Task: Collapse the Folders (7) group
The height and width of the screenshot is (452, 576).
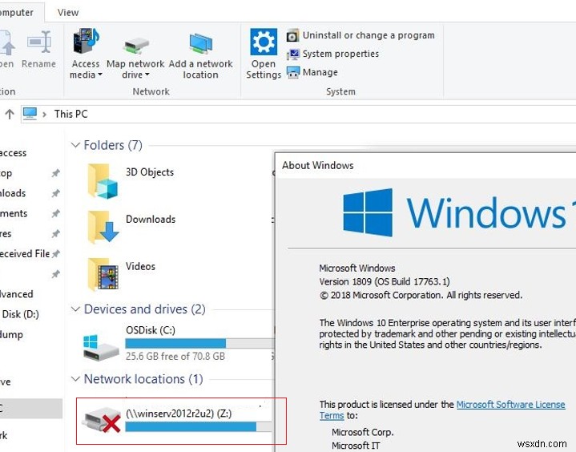Action: tap(75, 145)
